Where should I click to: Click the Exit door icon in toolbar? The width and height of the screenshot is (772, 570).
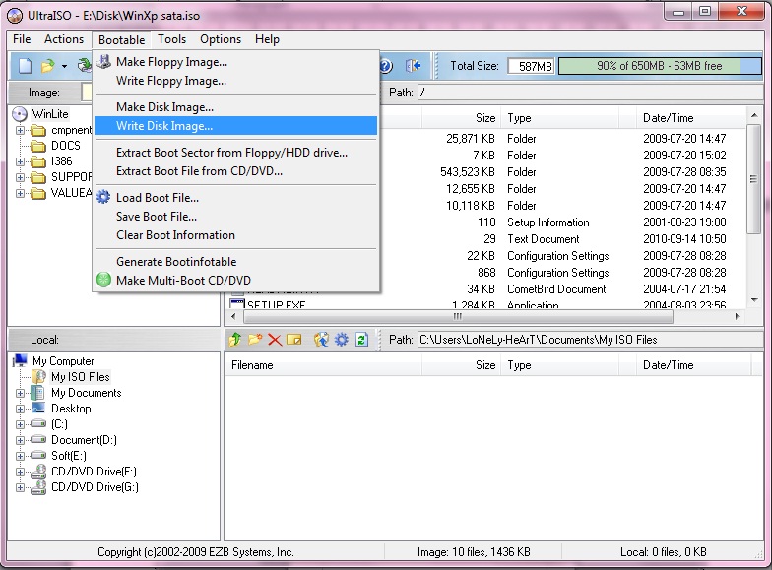pyautogui.click(x=413, y=65)
